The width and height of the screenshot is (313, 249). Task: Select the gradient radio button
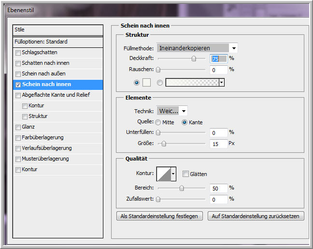click(160, 83)
